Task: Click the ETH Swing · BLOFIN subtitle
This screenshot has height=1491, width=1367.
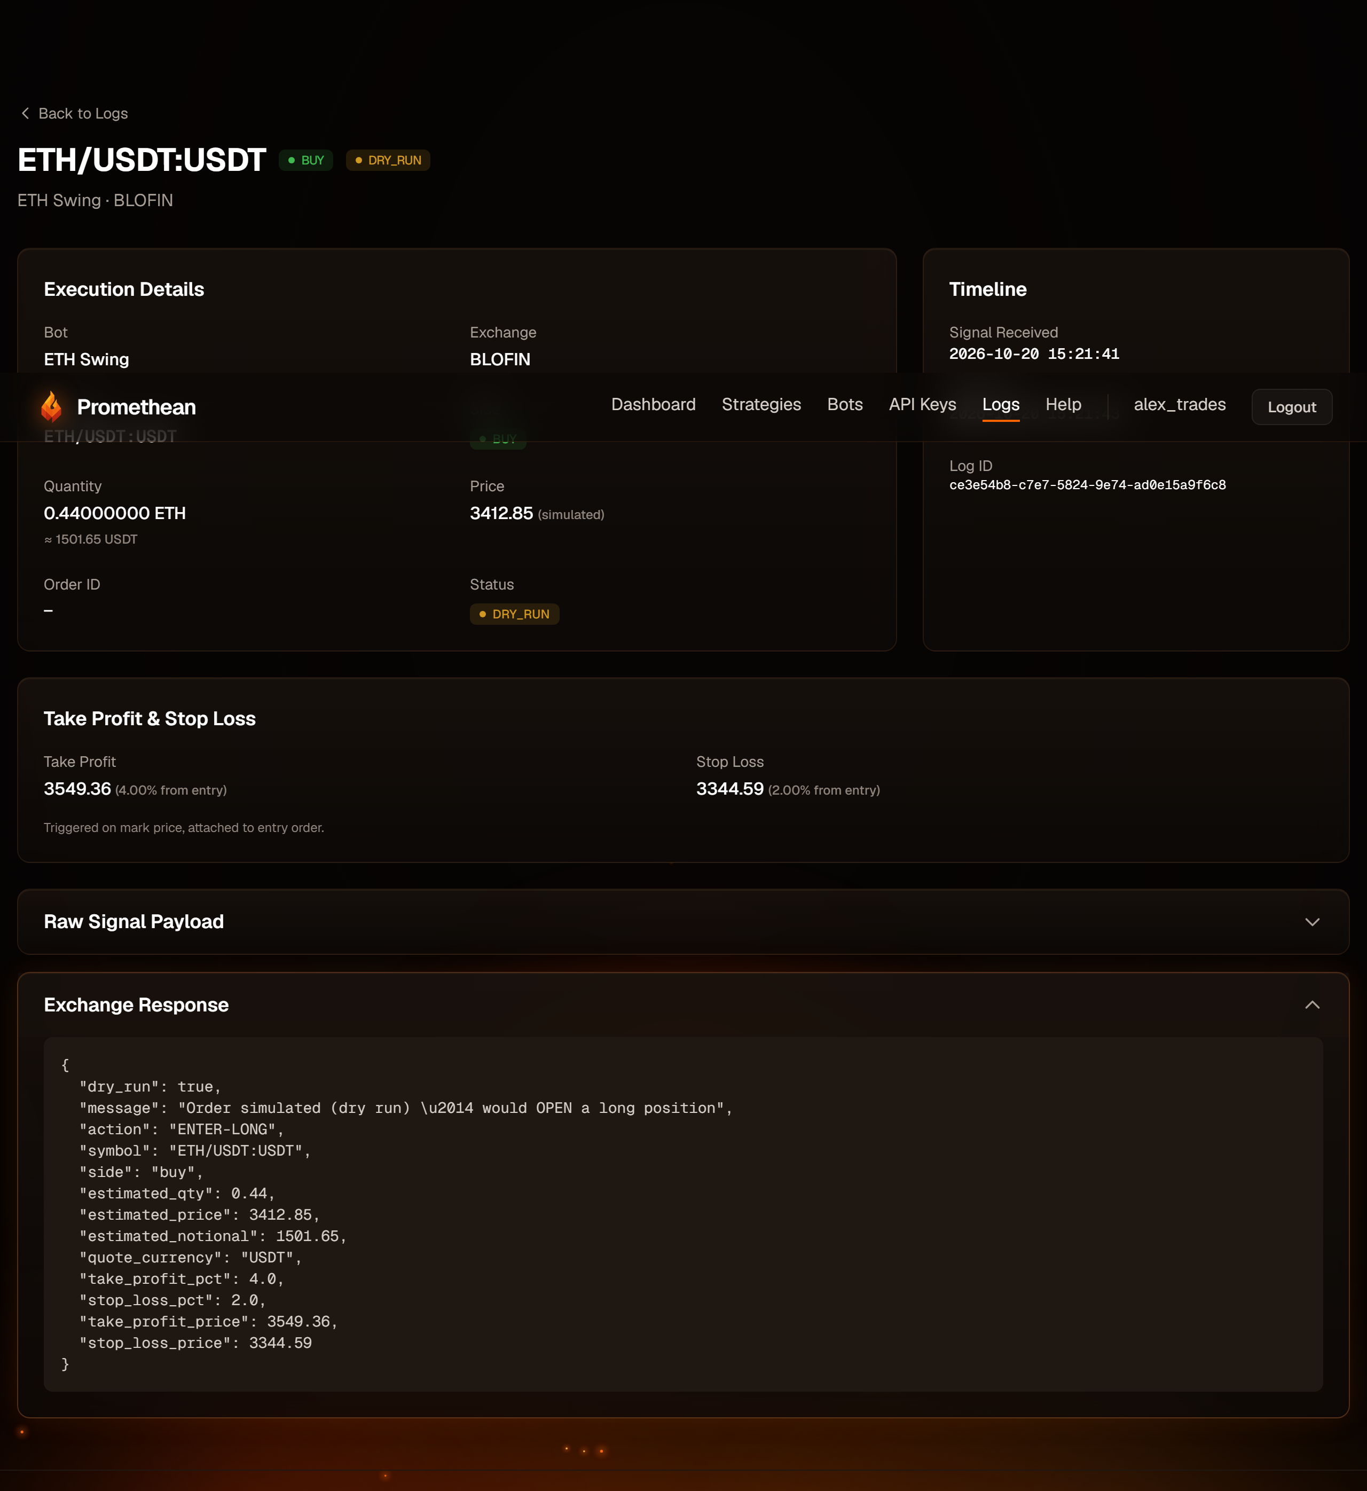Action: coord(96,200)
